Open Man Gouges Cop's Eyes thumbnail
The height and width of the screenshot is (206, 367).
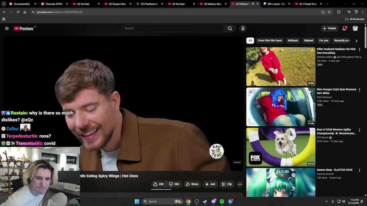281,107
